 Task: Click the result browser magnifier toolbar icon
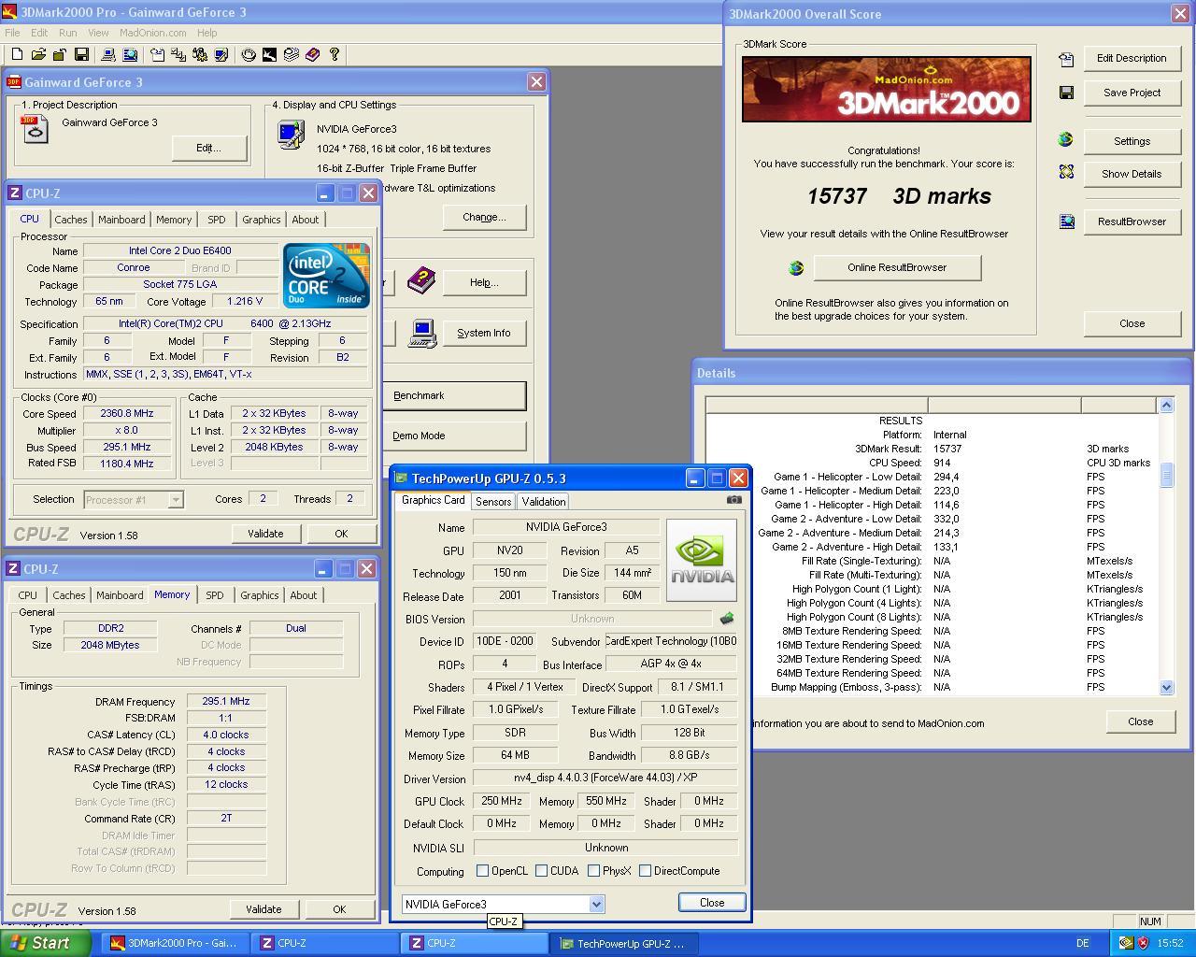click(130, 55)
